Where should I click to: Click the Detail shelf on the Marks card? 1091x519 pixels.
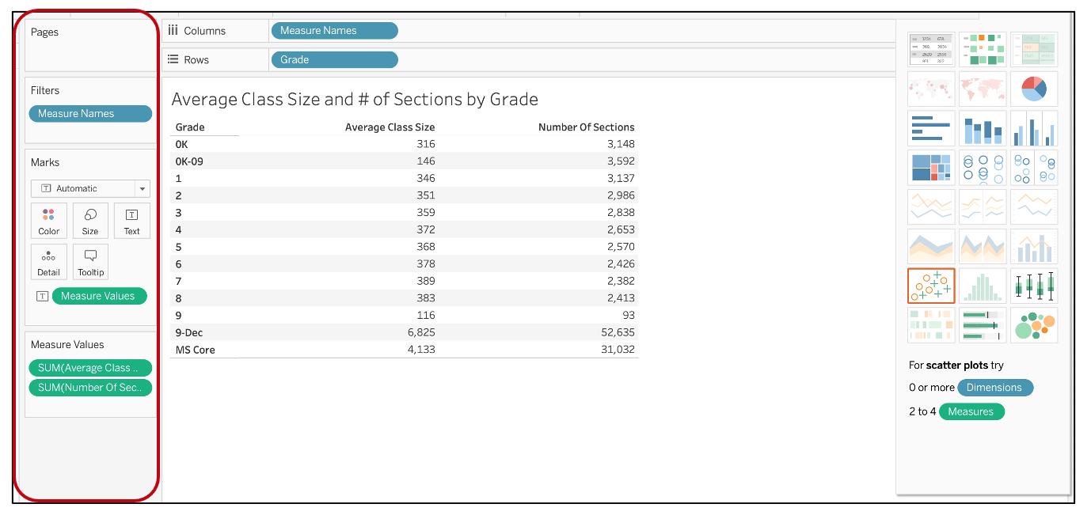pos(48,261)
